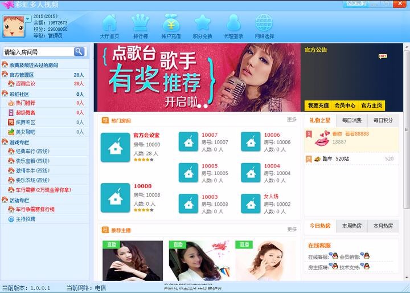
Task: Open room 10008 house icon
Action: (115, 198)
